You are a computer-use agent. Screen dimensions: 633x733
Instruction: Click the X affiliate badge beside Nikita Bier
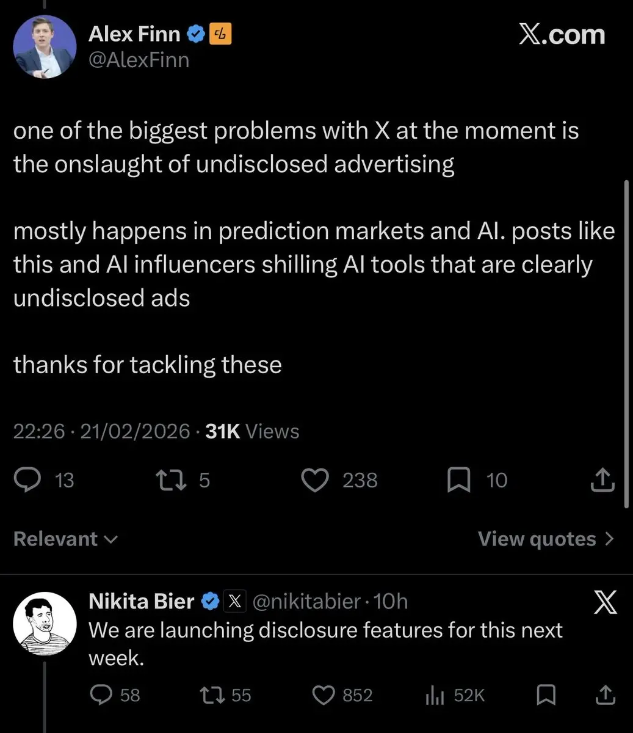[x=235, y=602]
